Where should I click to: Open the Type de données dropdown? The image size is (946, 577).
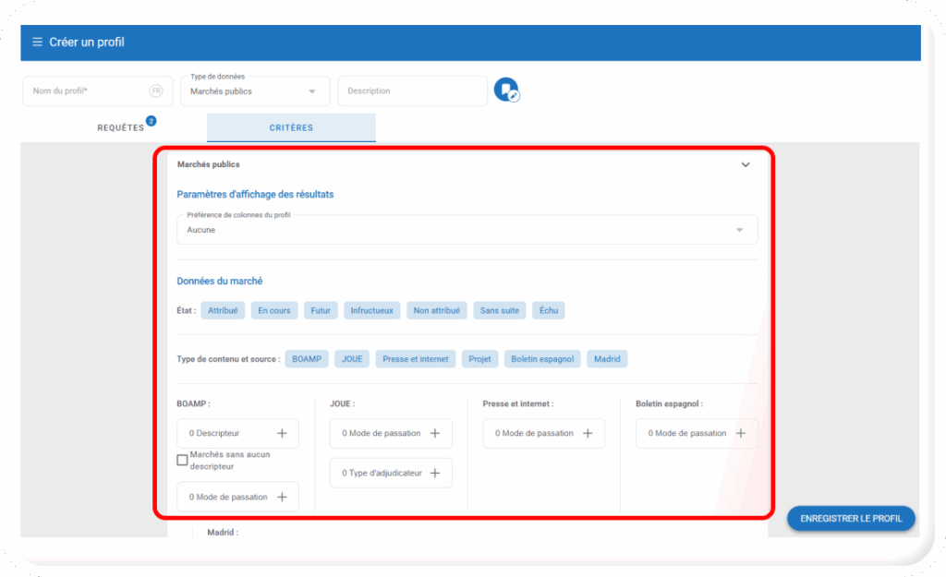click(254, 91)
